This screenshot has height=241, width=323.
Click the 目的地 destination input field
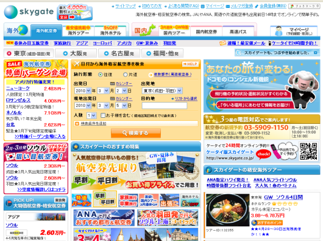[165, 106]
